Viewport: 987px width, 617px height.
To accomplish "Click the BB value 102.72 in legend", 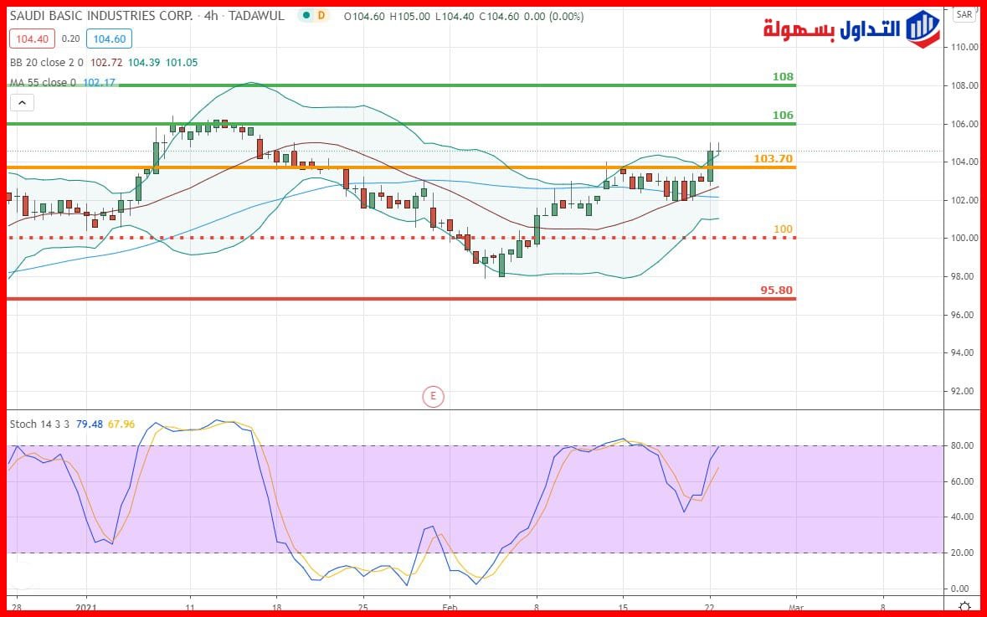I will [106, 62].
